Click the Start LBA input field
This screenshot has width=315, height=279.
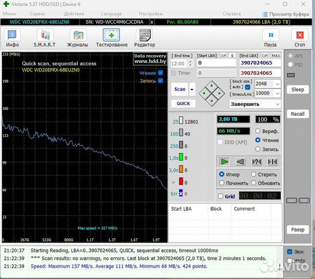[x=216, y=63]
